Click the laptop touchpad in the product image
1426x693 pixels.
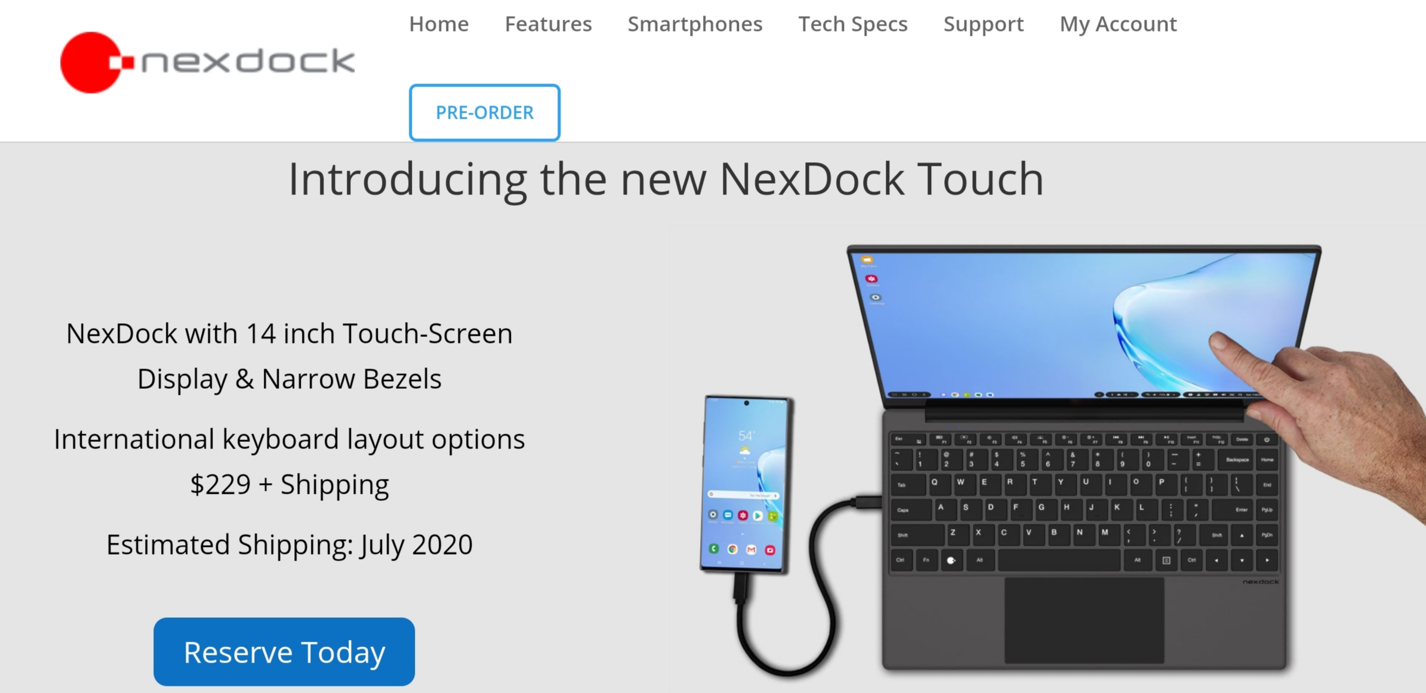[x=1084, y=620]
